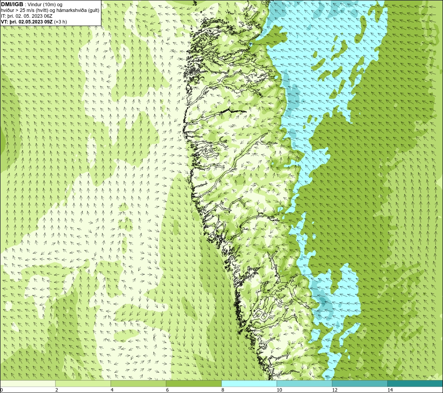
Task: Click the scale label '12'
Action: pyautogui.click(x=334, y=390)
